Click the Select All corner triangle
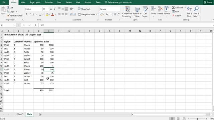Image resolution: width=214 pixels, height=120 pixels. [x=2, y=31]
